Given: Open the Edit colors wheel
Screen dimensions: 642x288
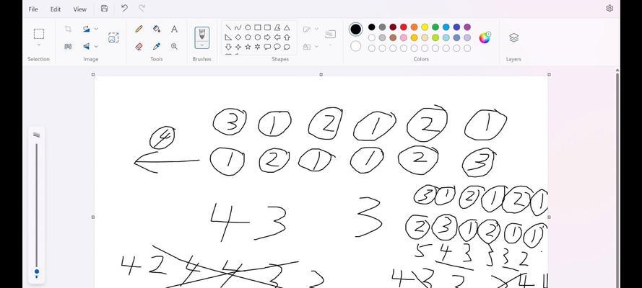Looking at the screenshot, I should click(485, 37).
